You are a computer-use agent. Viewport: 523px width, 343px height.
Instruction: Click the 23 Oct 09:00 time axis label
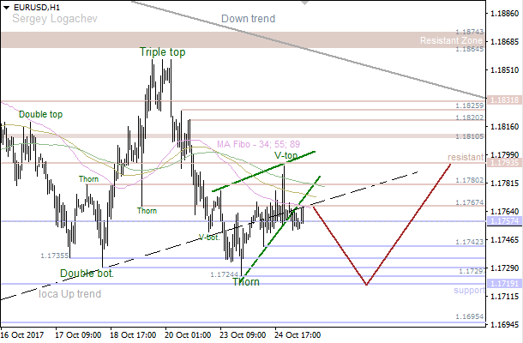pyautogui.click(x=243, y=334)
